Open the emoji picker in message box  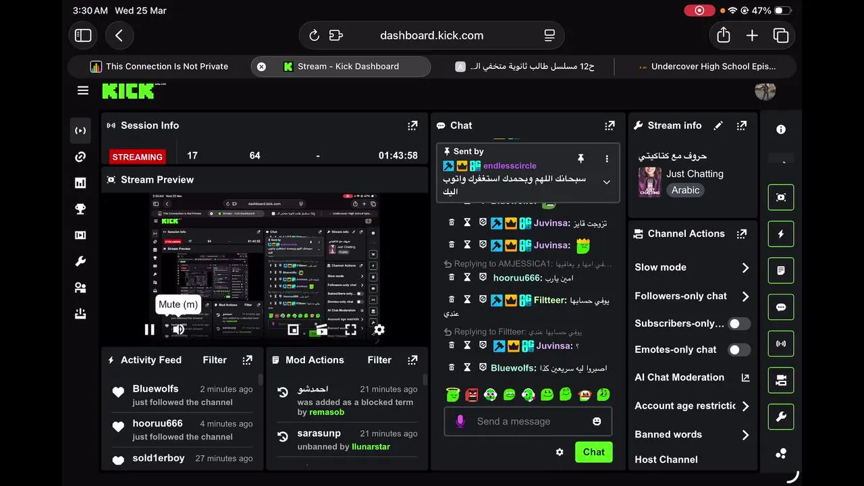(597, 421)
